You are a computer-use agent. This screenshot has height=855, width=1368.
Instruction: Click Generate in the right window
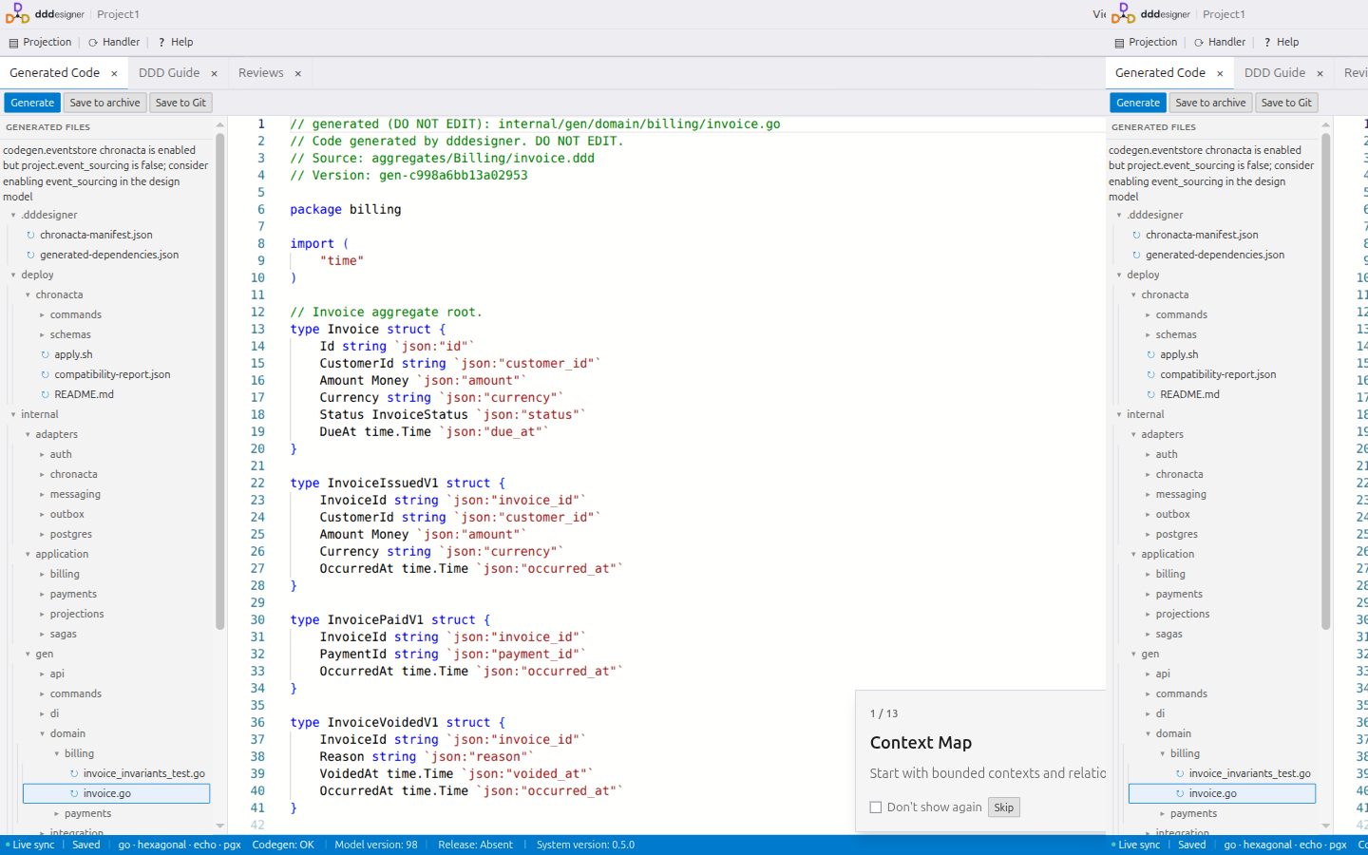click(x=1138, y=103)
